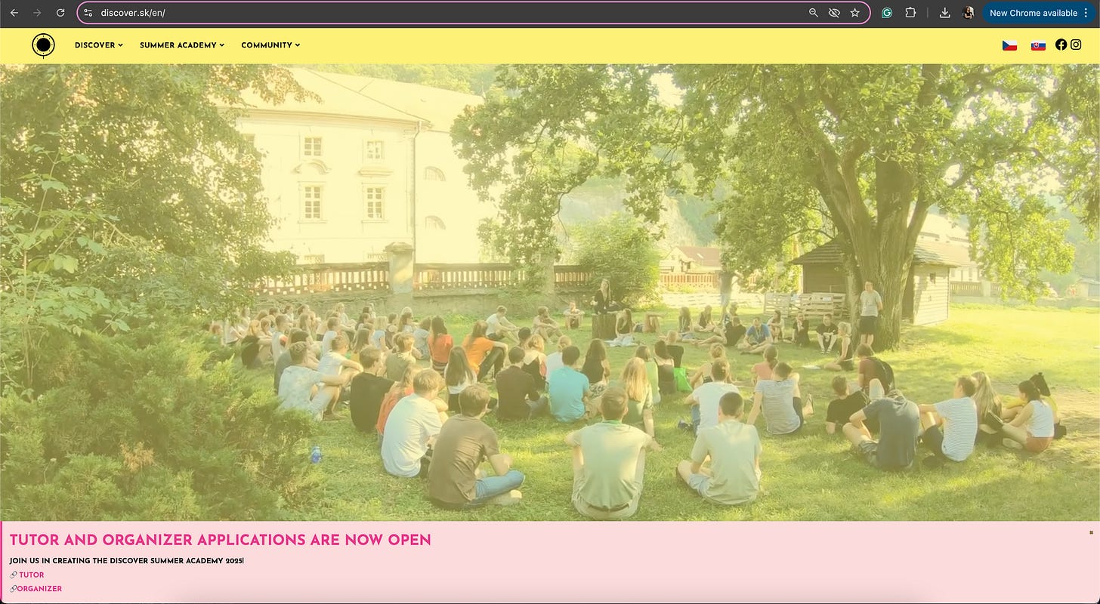Visit the Instagram profile icon
The image size is (1100, 604).
click(1076, 45)
